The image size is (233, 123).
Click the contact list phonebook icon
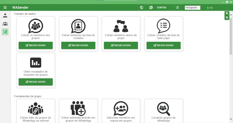point(78,26)
